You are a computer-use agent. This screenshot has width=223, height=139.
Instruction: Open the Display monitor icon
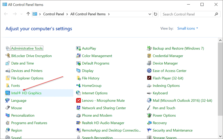click(x=78, y=71)
